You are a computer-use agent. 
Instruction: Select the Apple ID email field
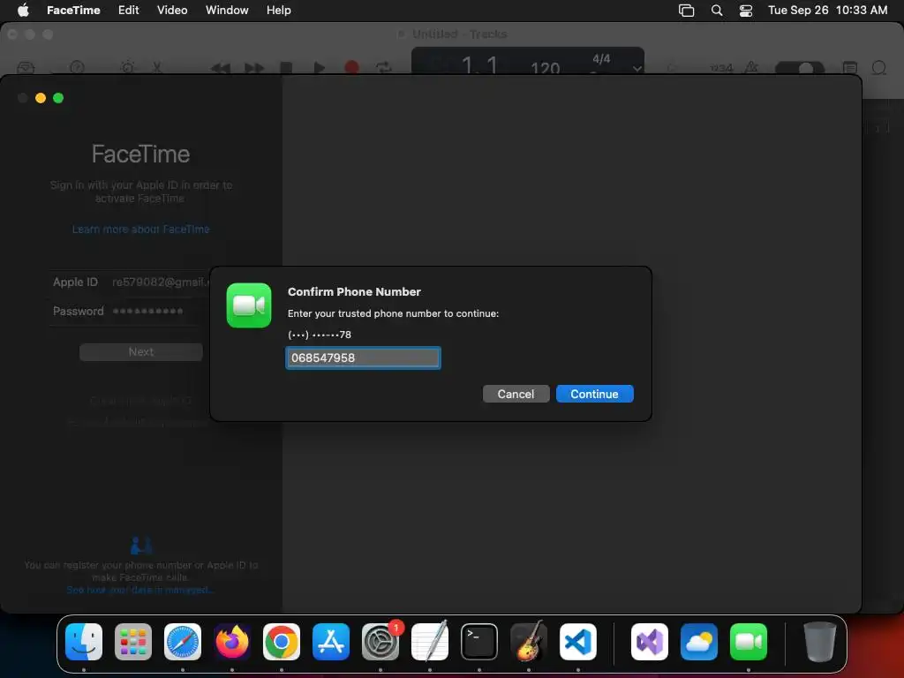coord(161,282)
